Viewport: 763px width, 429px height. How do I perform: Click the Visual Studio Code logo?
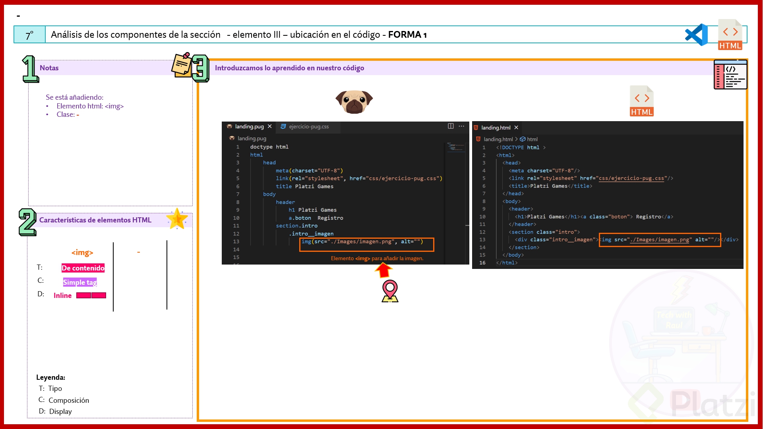point(696,35)
